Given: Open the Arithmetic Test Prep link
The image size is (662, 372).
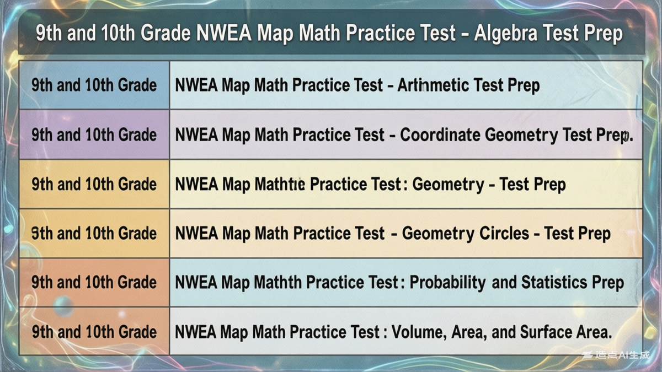Looking at the screenshot, I should 357,85.
